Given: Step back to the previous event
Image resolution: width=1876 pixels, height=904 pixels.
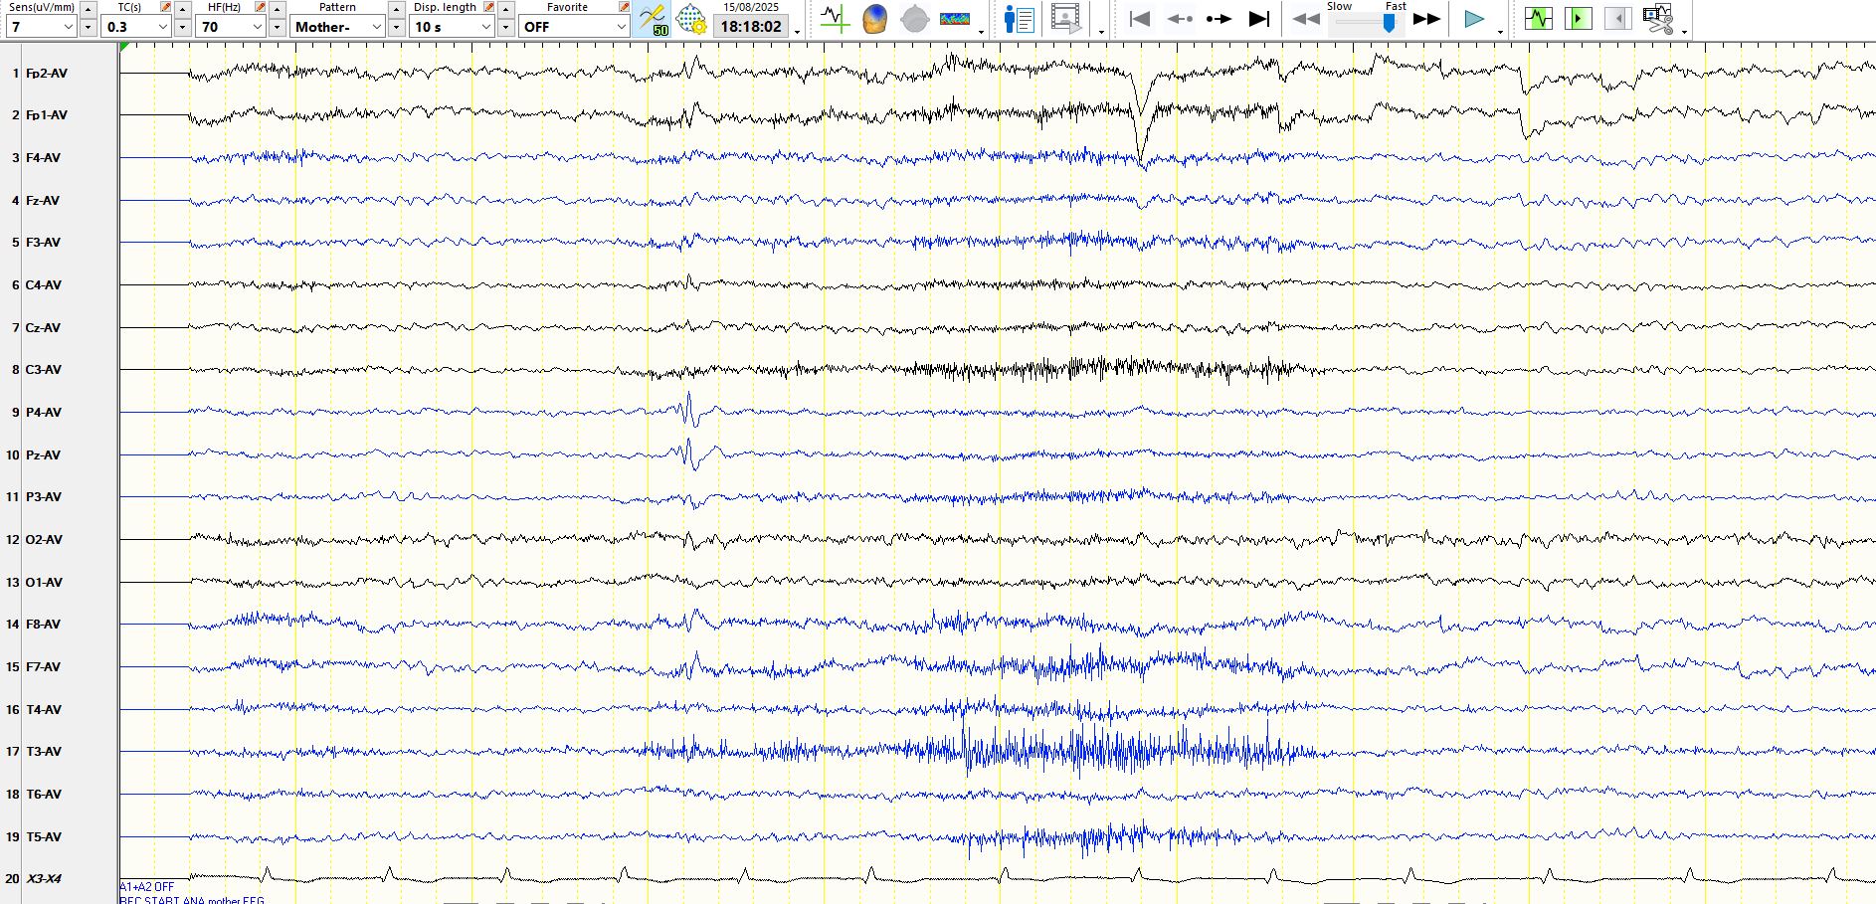Looking at the screenshot, I should point(1180,19).
